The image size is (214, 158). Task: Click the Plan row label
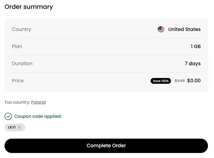click(17, 47)
